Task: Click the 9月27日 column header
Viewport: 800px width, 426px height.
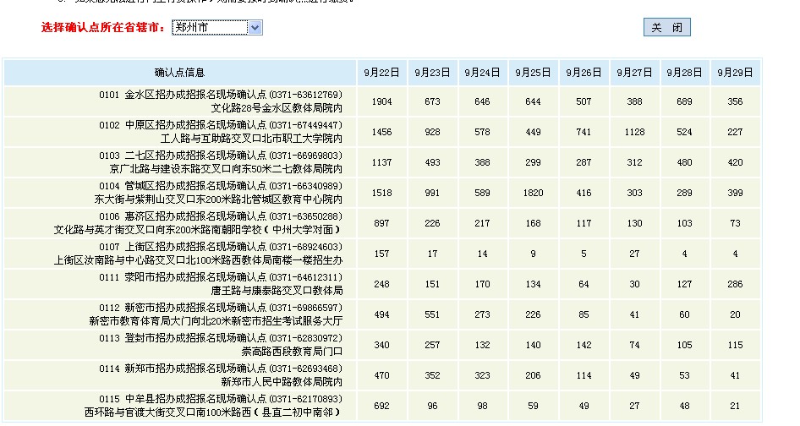Action: [x=634, y=74]
